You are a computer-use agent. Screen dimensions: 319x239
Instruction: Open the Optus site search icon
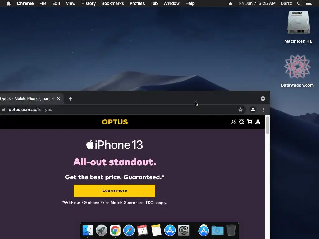pyautogui.click(x=241, y=122)
